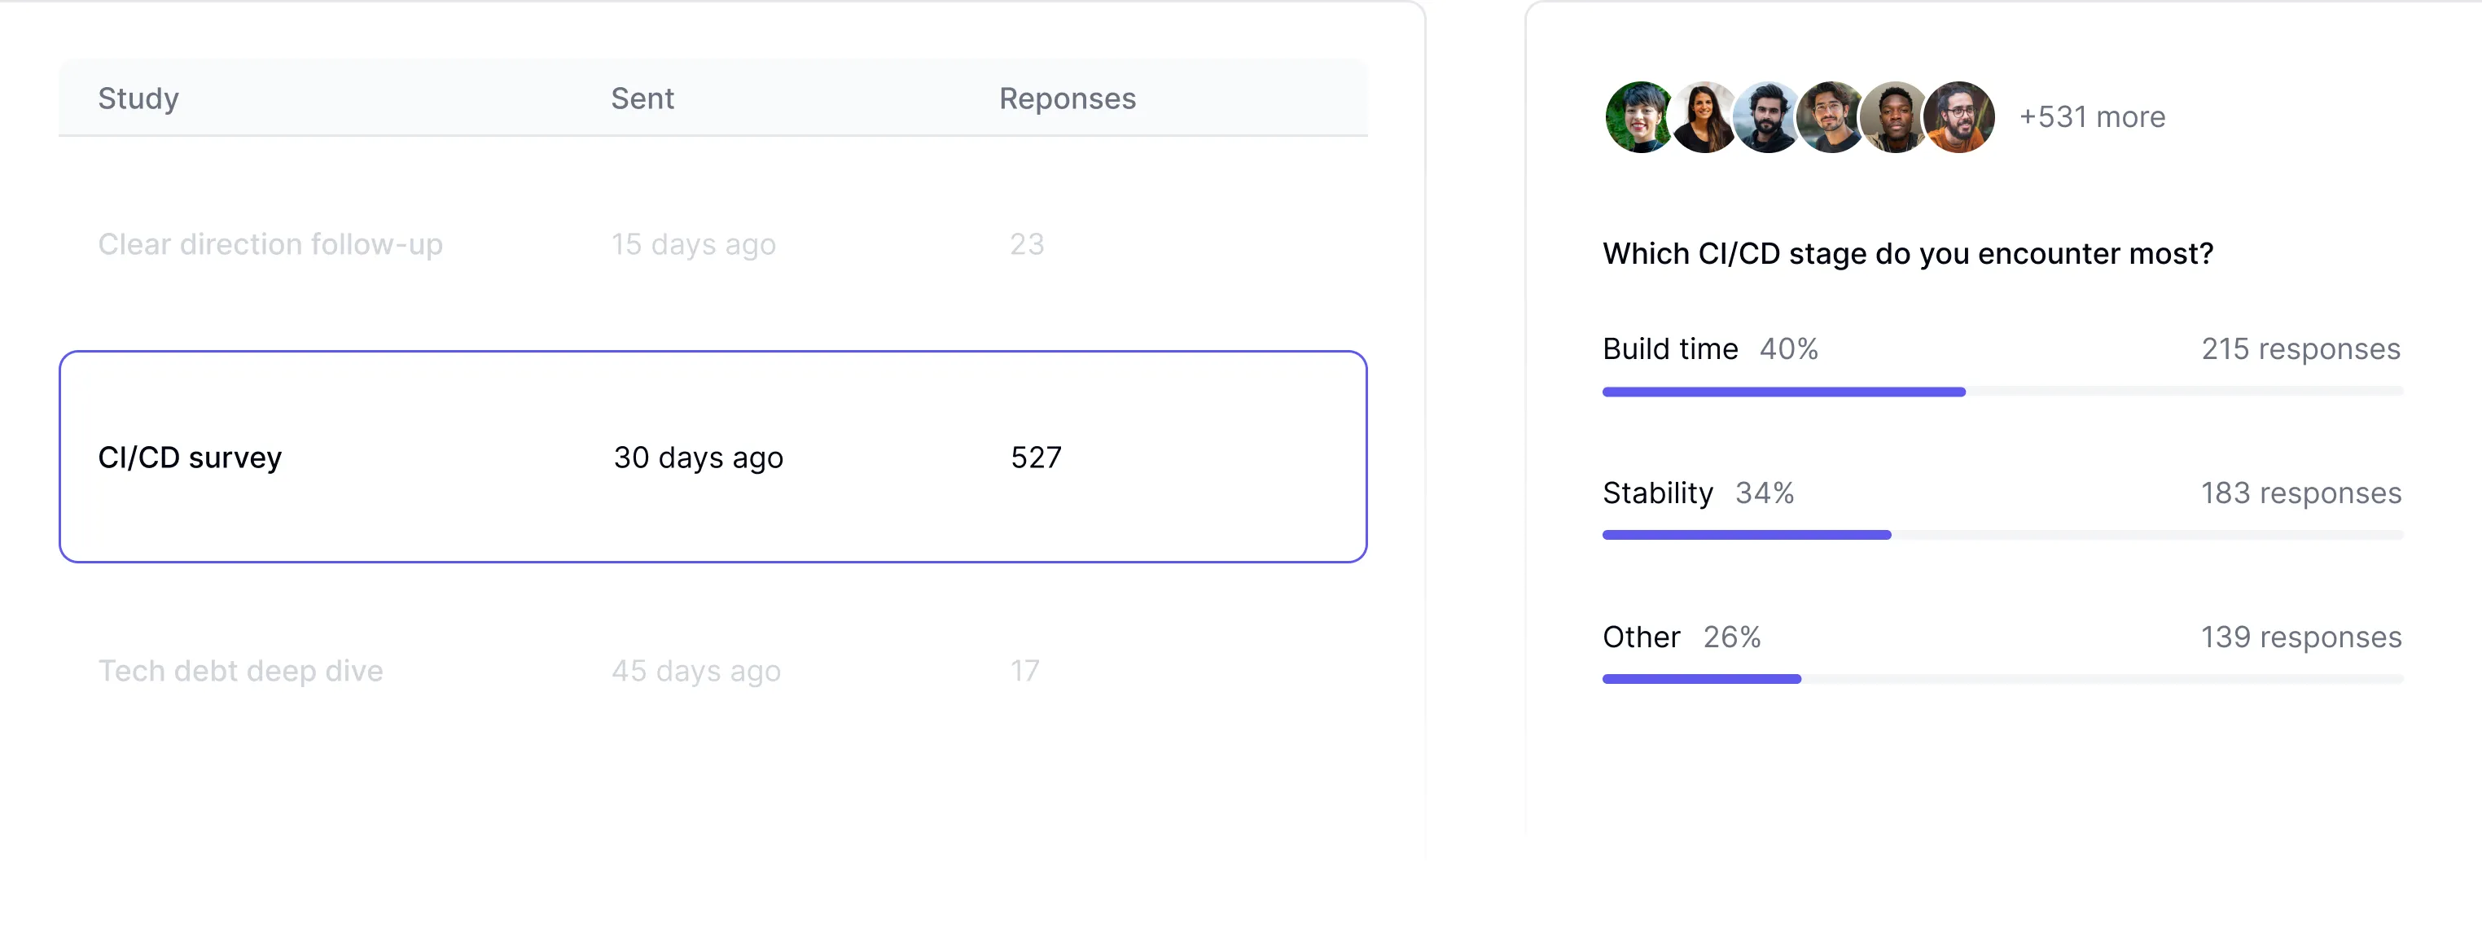Sort by the Study column header
This screenshot has width=2482, height=933.
click(138, 99)
